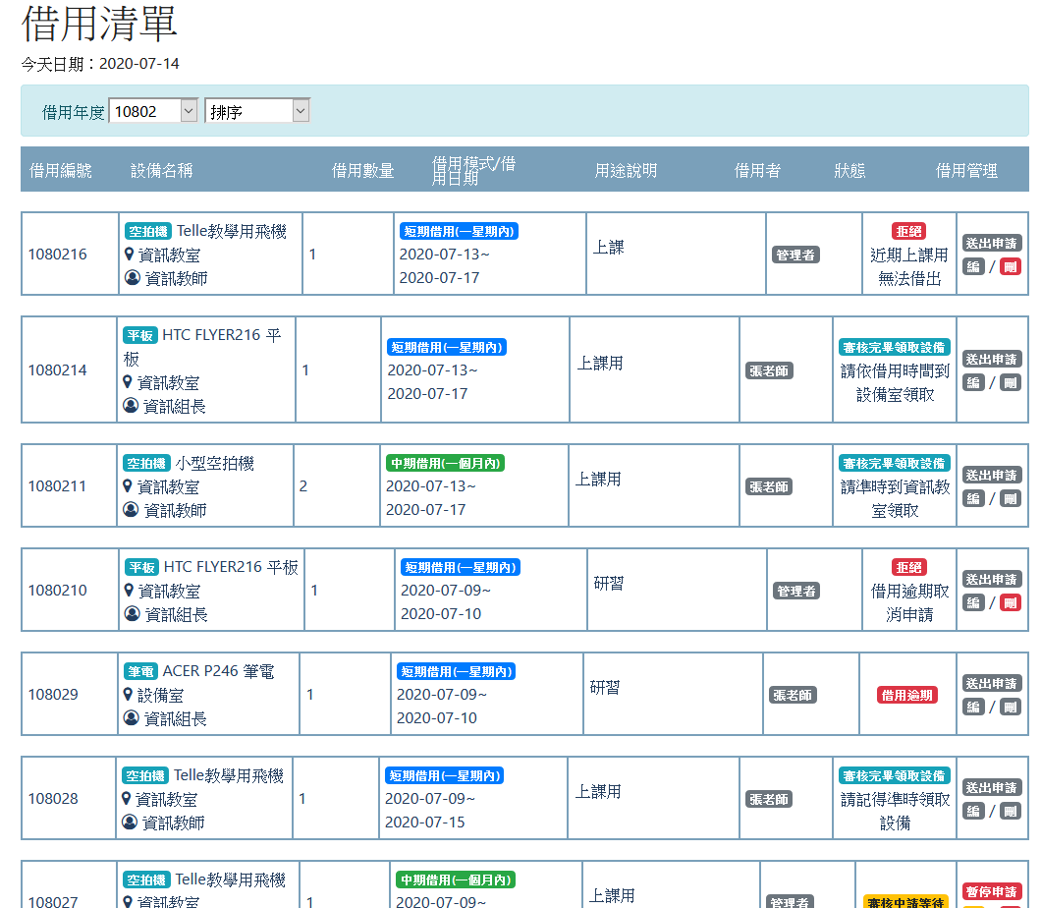Click the 刪 delete badge for 1080211

[x=1010, y=498]
